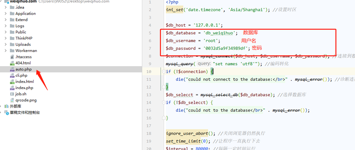
Task: Expand the 草稿文件和控制台 node
Action: 1,112
